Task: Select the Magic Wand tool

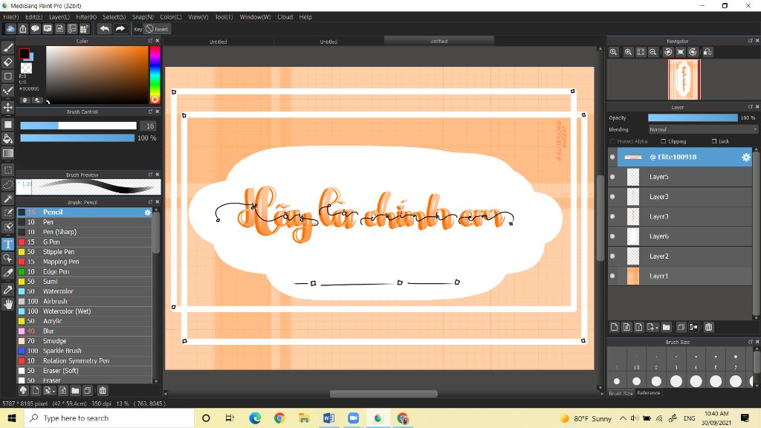Action: [7, 198]
